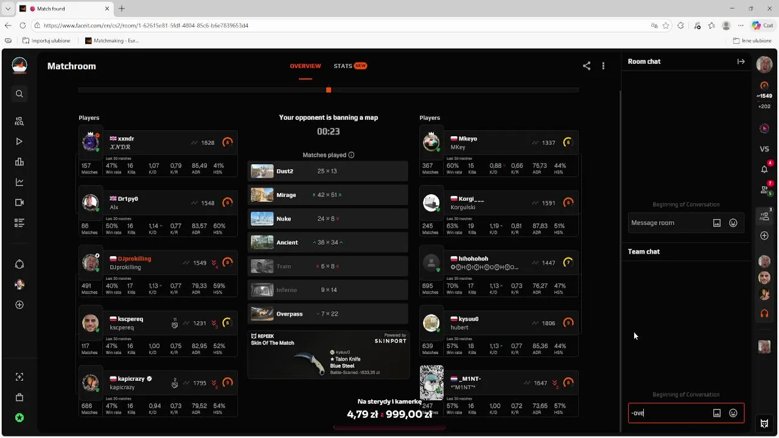The width and height of the screenshot is (779, 438).
Task: Select the Overpass map row
Action: (x=327, y=314)
